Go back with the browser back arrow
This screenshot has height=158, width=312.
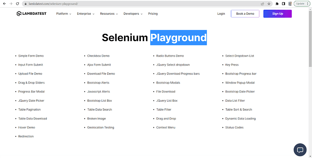pyautogui.click(x=4, y=4)
